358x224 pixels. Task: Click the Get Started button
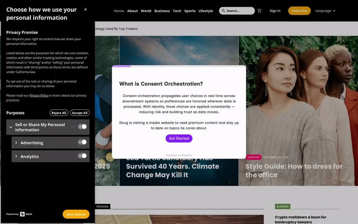point(179,138)
